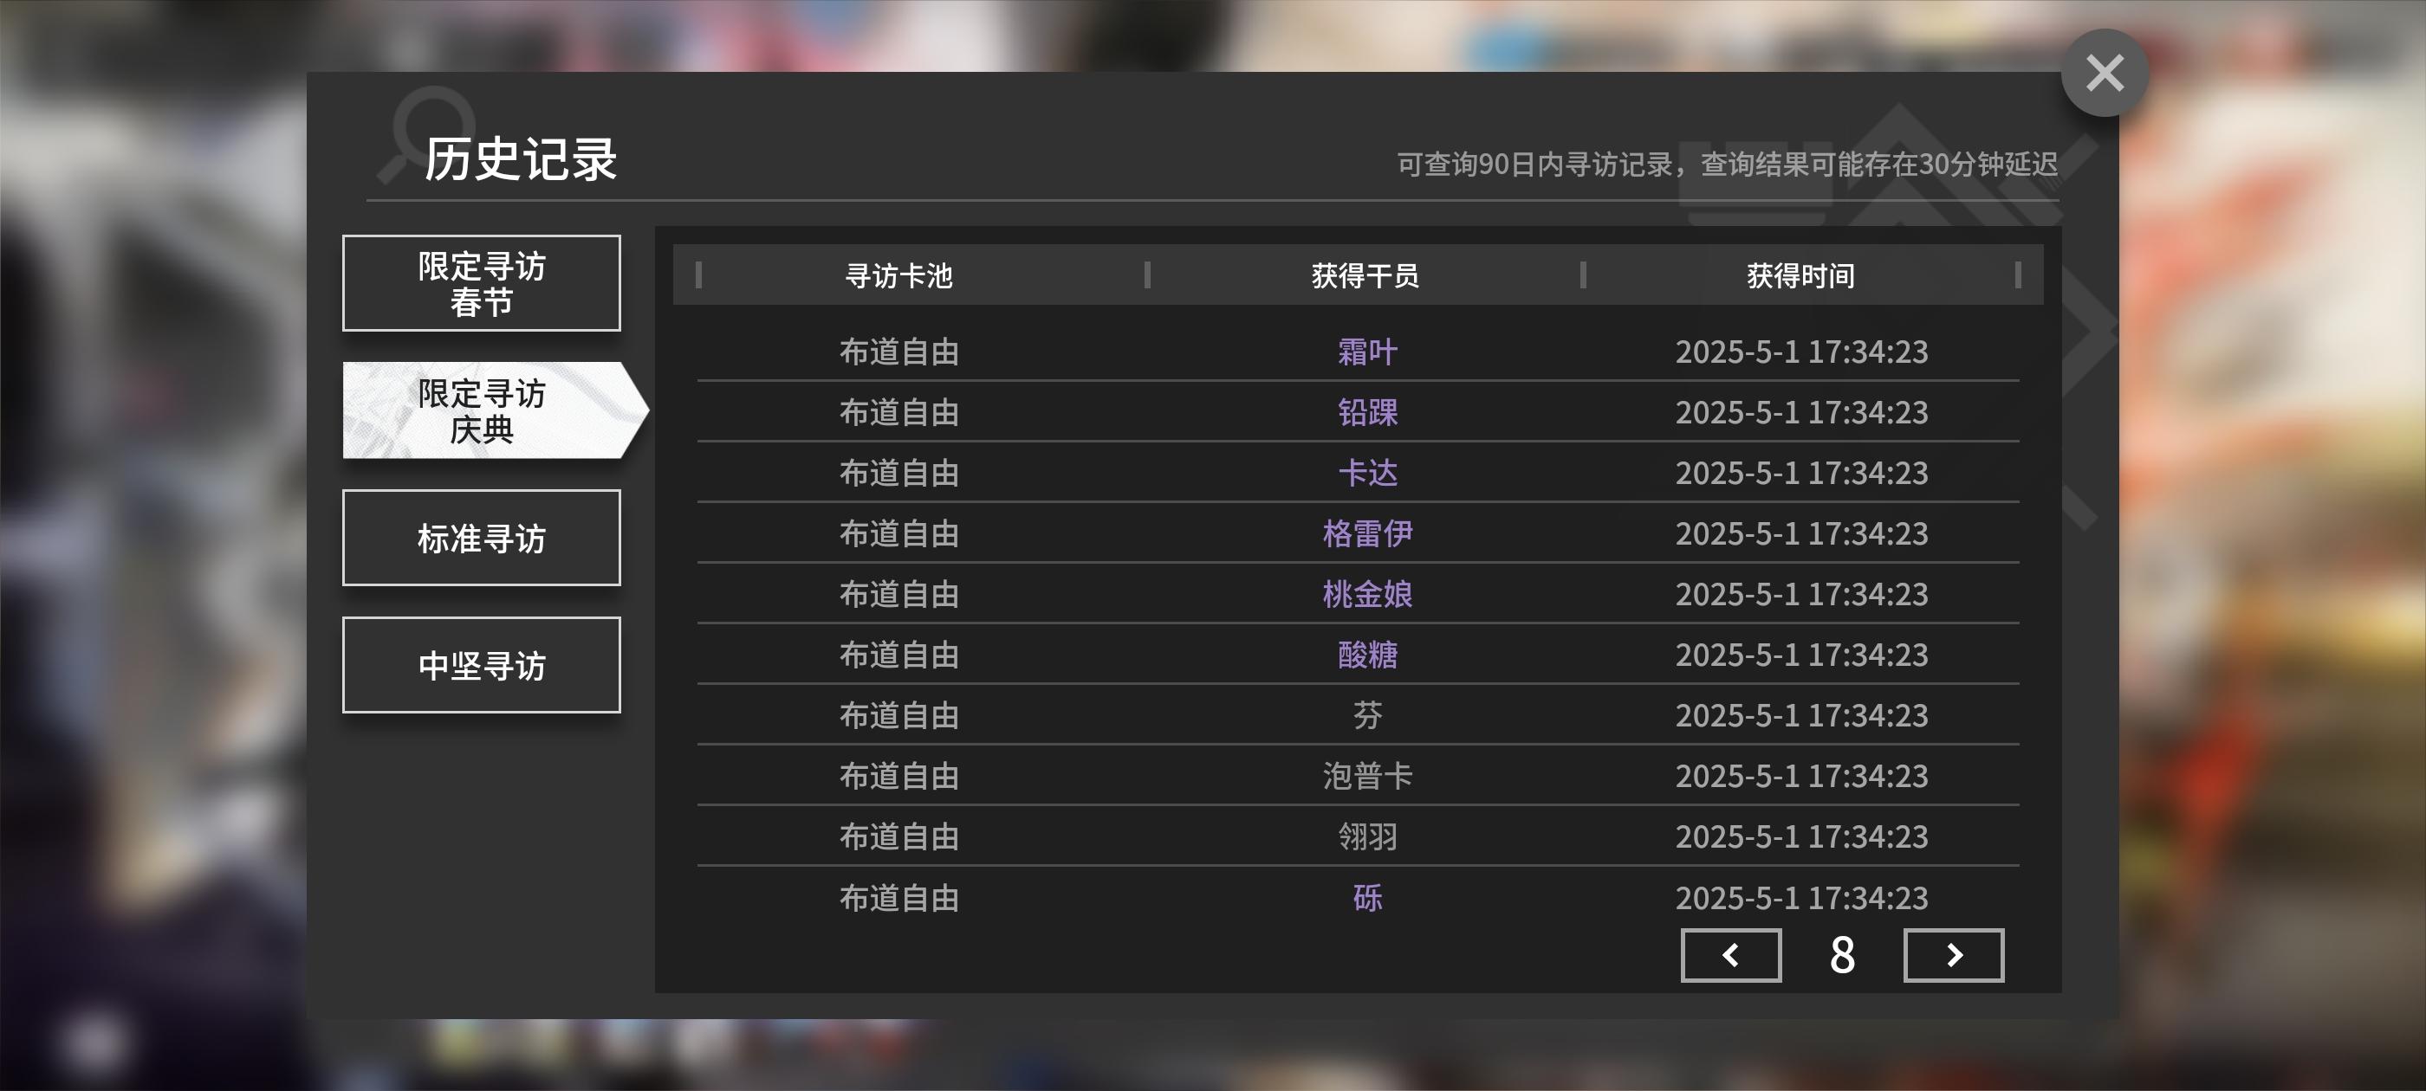Click the 获得时间 column header
Screen dimensions: 2426x1091
point(1800,276)
